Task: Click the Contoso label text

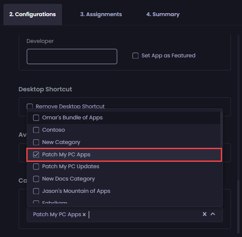Action: click(53, 130)
